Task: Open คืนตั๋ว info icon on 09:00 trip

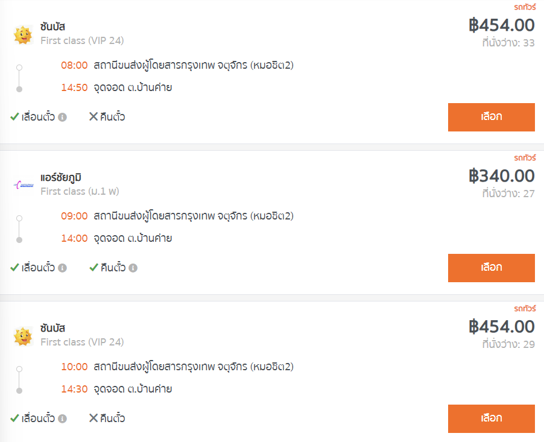Action: click(x=133, y=268)
